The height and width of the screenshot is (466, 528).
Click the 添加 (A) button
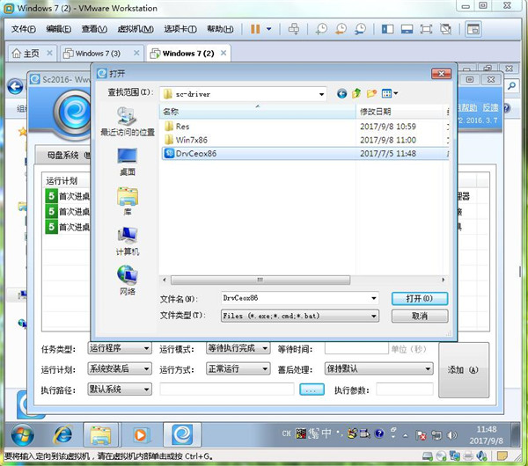(464, 370)
